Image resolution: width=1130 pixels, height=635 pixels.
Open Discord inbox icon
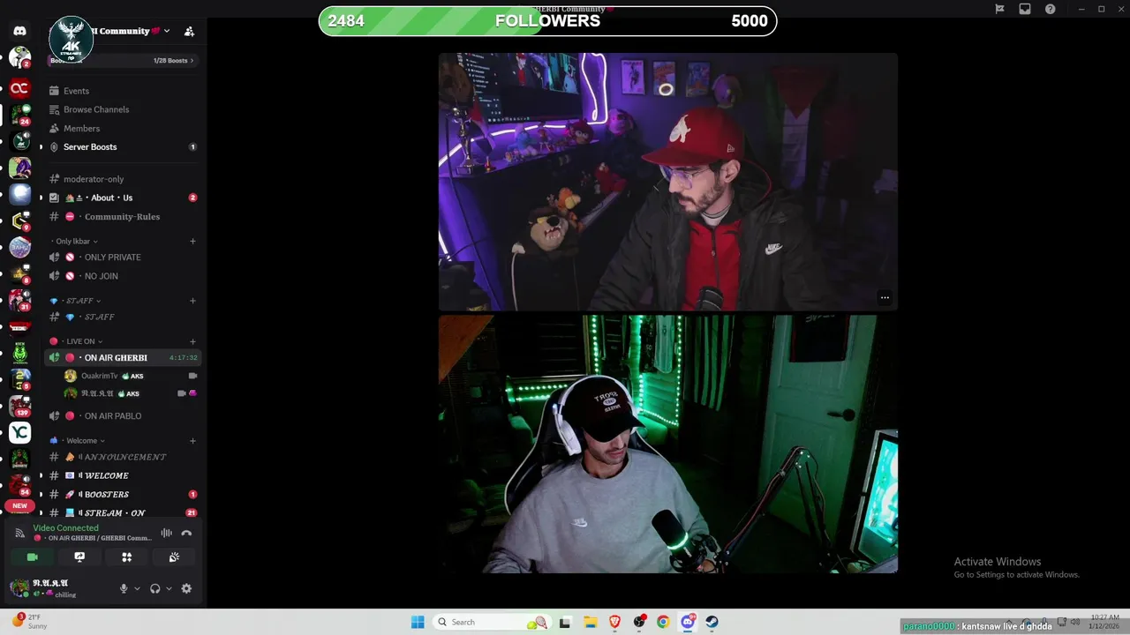point(1025,9)
